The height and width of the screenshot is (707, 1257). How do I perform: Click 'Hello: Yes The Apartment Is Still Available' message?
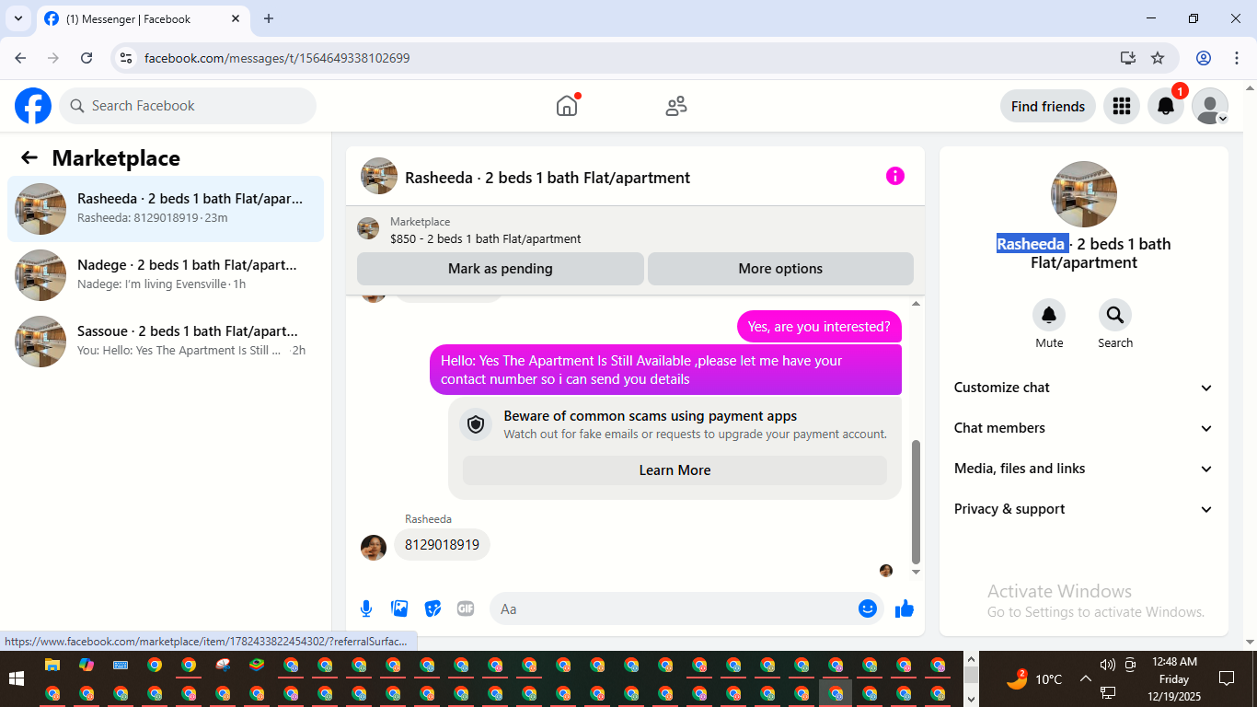coord(665,370)
